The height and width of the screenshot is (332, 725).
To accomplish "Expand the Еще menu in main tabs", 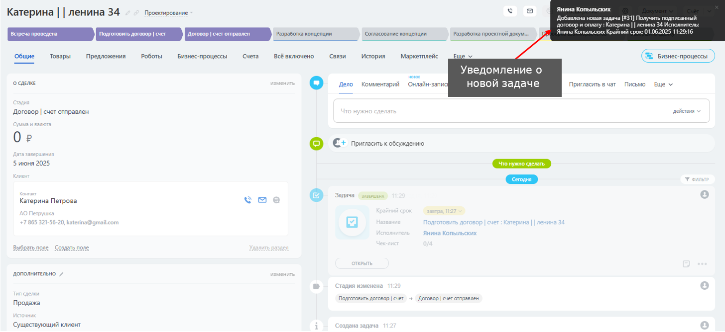I will tap(463, 56).
